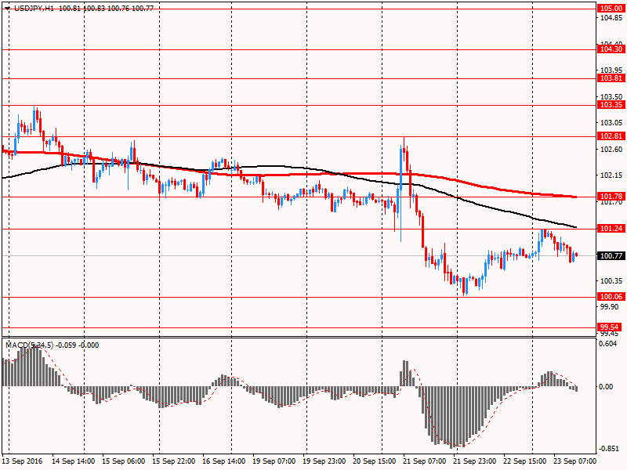Select the 101.24 red price level label
This screenshot has height=470, width=627.
pos(611,228)
